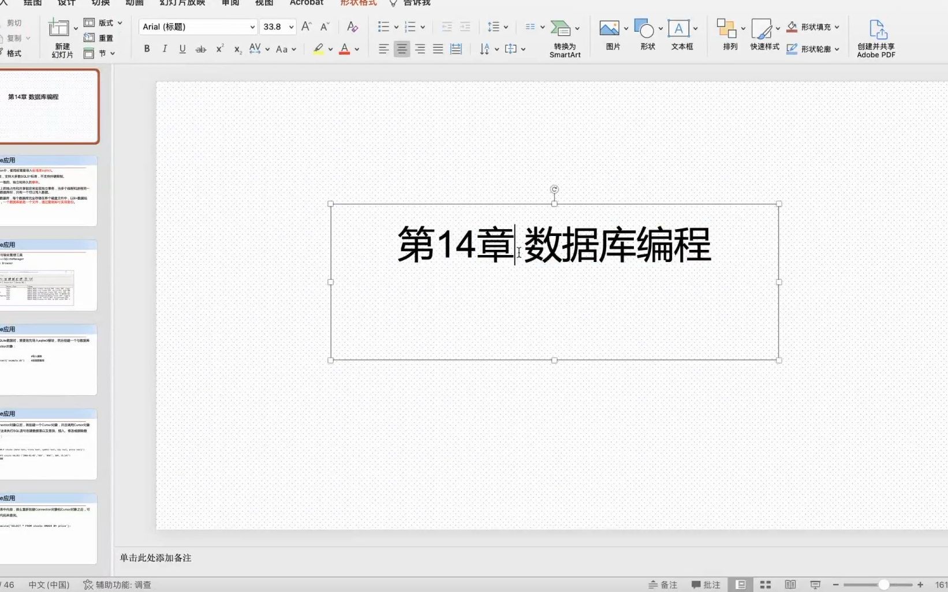The image size is (948, 592).
Task: Click the text direction icon
Action: coord(484,49)
